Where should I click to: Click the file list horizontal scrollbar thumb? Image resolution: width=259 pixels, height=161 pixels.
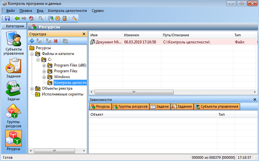point(134,92)
